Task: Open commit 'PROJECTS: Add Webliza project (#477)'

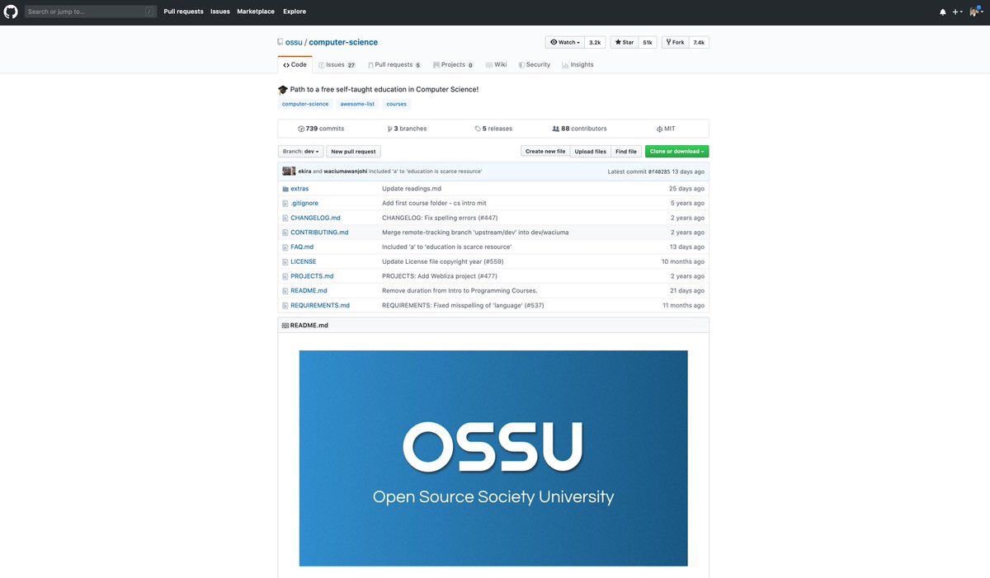Action: [x=440, y=276]
